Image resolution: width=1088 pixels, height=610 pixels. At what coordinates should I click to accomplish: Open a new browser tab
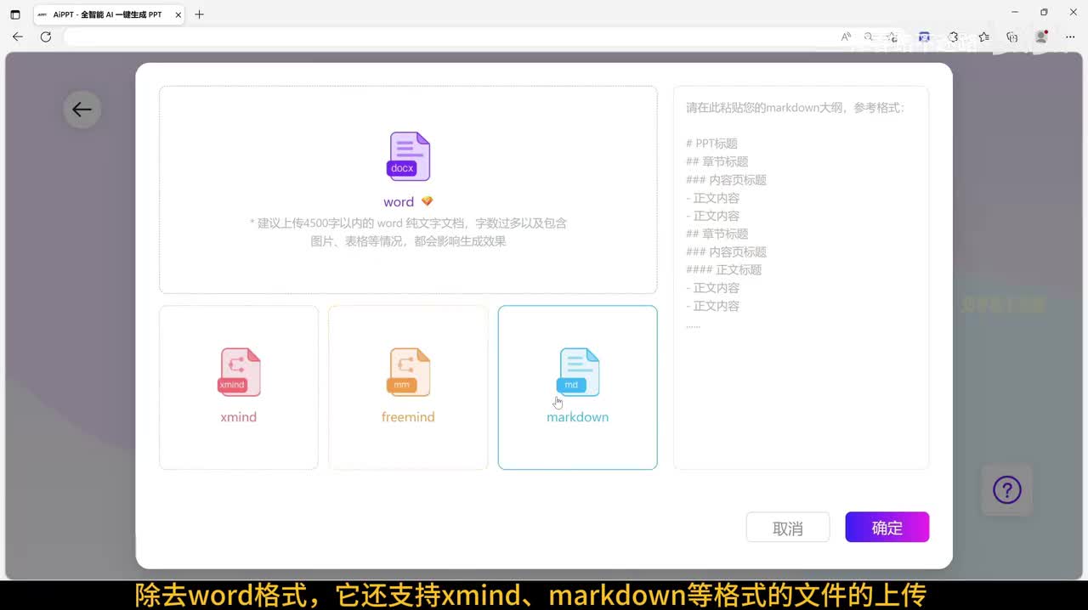coord(199,14)
